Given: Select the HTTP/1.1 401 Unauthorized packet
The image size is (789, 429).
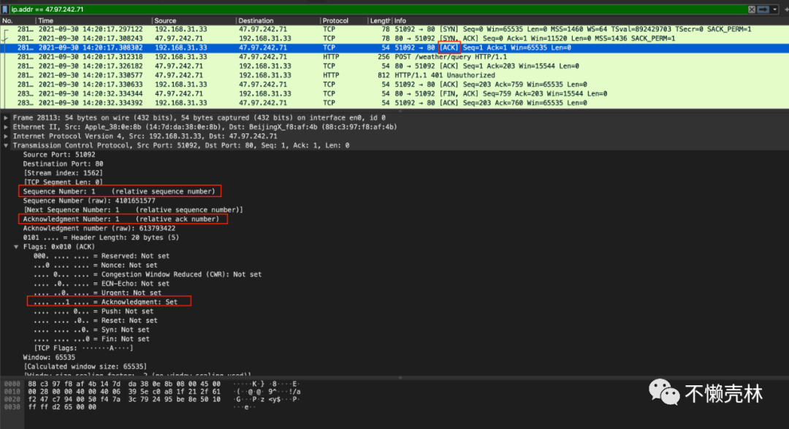Looking at the screenshot, I should [394, 75].
